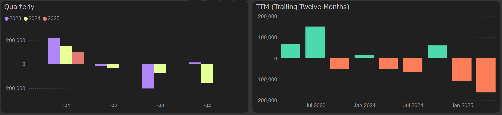The height and width of the screenshot is (115, 502).
Task: Select the first green TTM bar
Action: tap(291, 51)
